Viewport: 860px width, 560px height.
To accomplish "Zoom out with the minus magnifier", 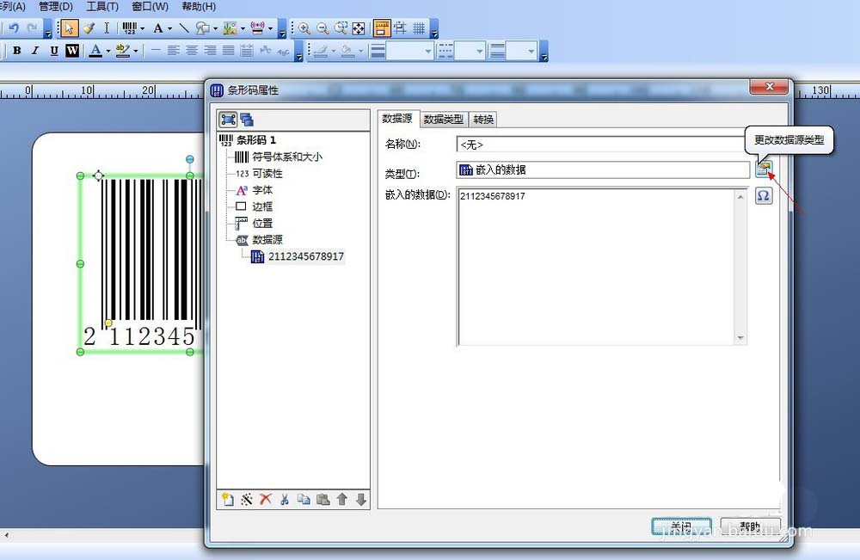I will tap(322, 28).
